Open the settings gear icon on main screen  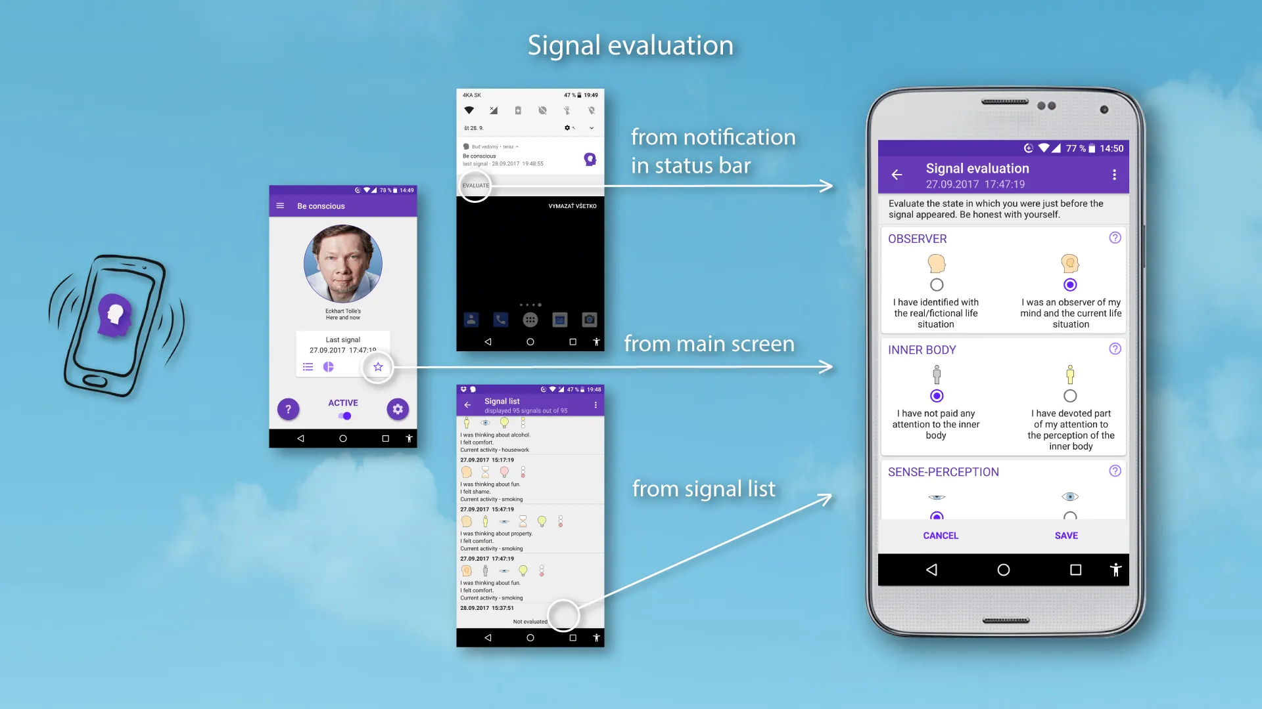click(397, 408)
